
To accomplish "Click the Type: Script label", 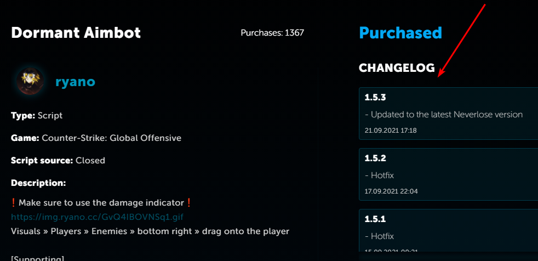I will pyautogui.click(x=37, y=116).
